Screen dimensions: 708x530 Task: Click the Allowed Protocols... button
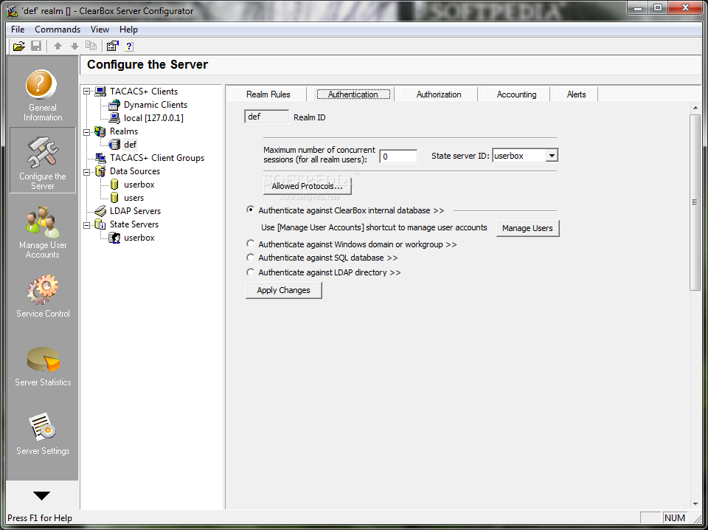click(307, 186)
